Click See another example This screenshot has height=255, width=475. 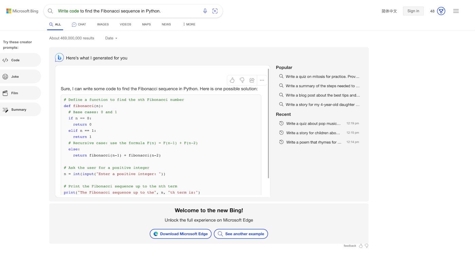pos(241,234)
